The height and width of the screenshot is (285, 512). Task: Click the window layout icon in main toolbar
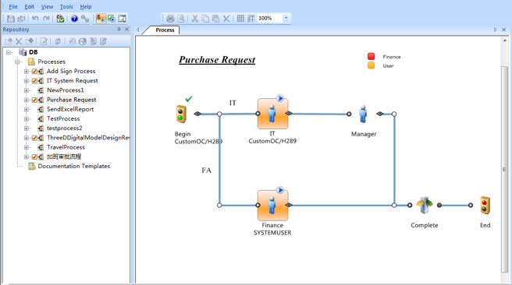[x=122, y=19]
